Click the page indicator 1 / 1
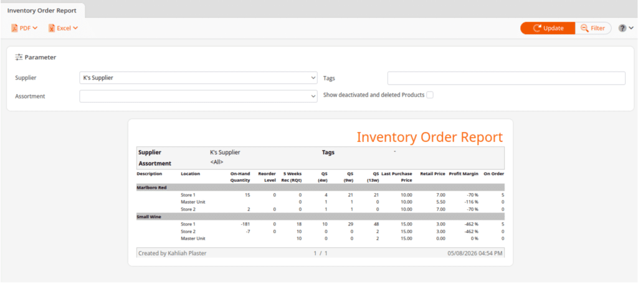 click(320, 253)
